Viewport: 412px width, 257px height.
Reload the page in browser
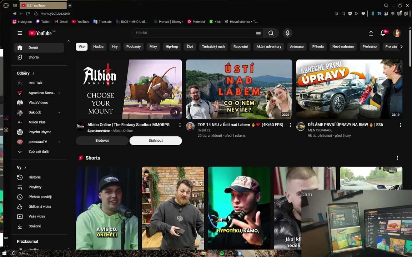(28, 14)
